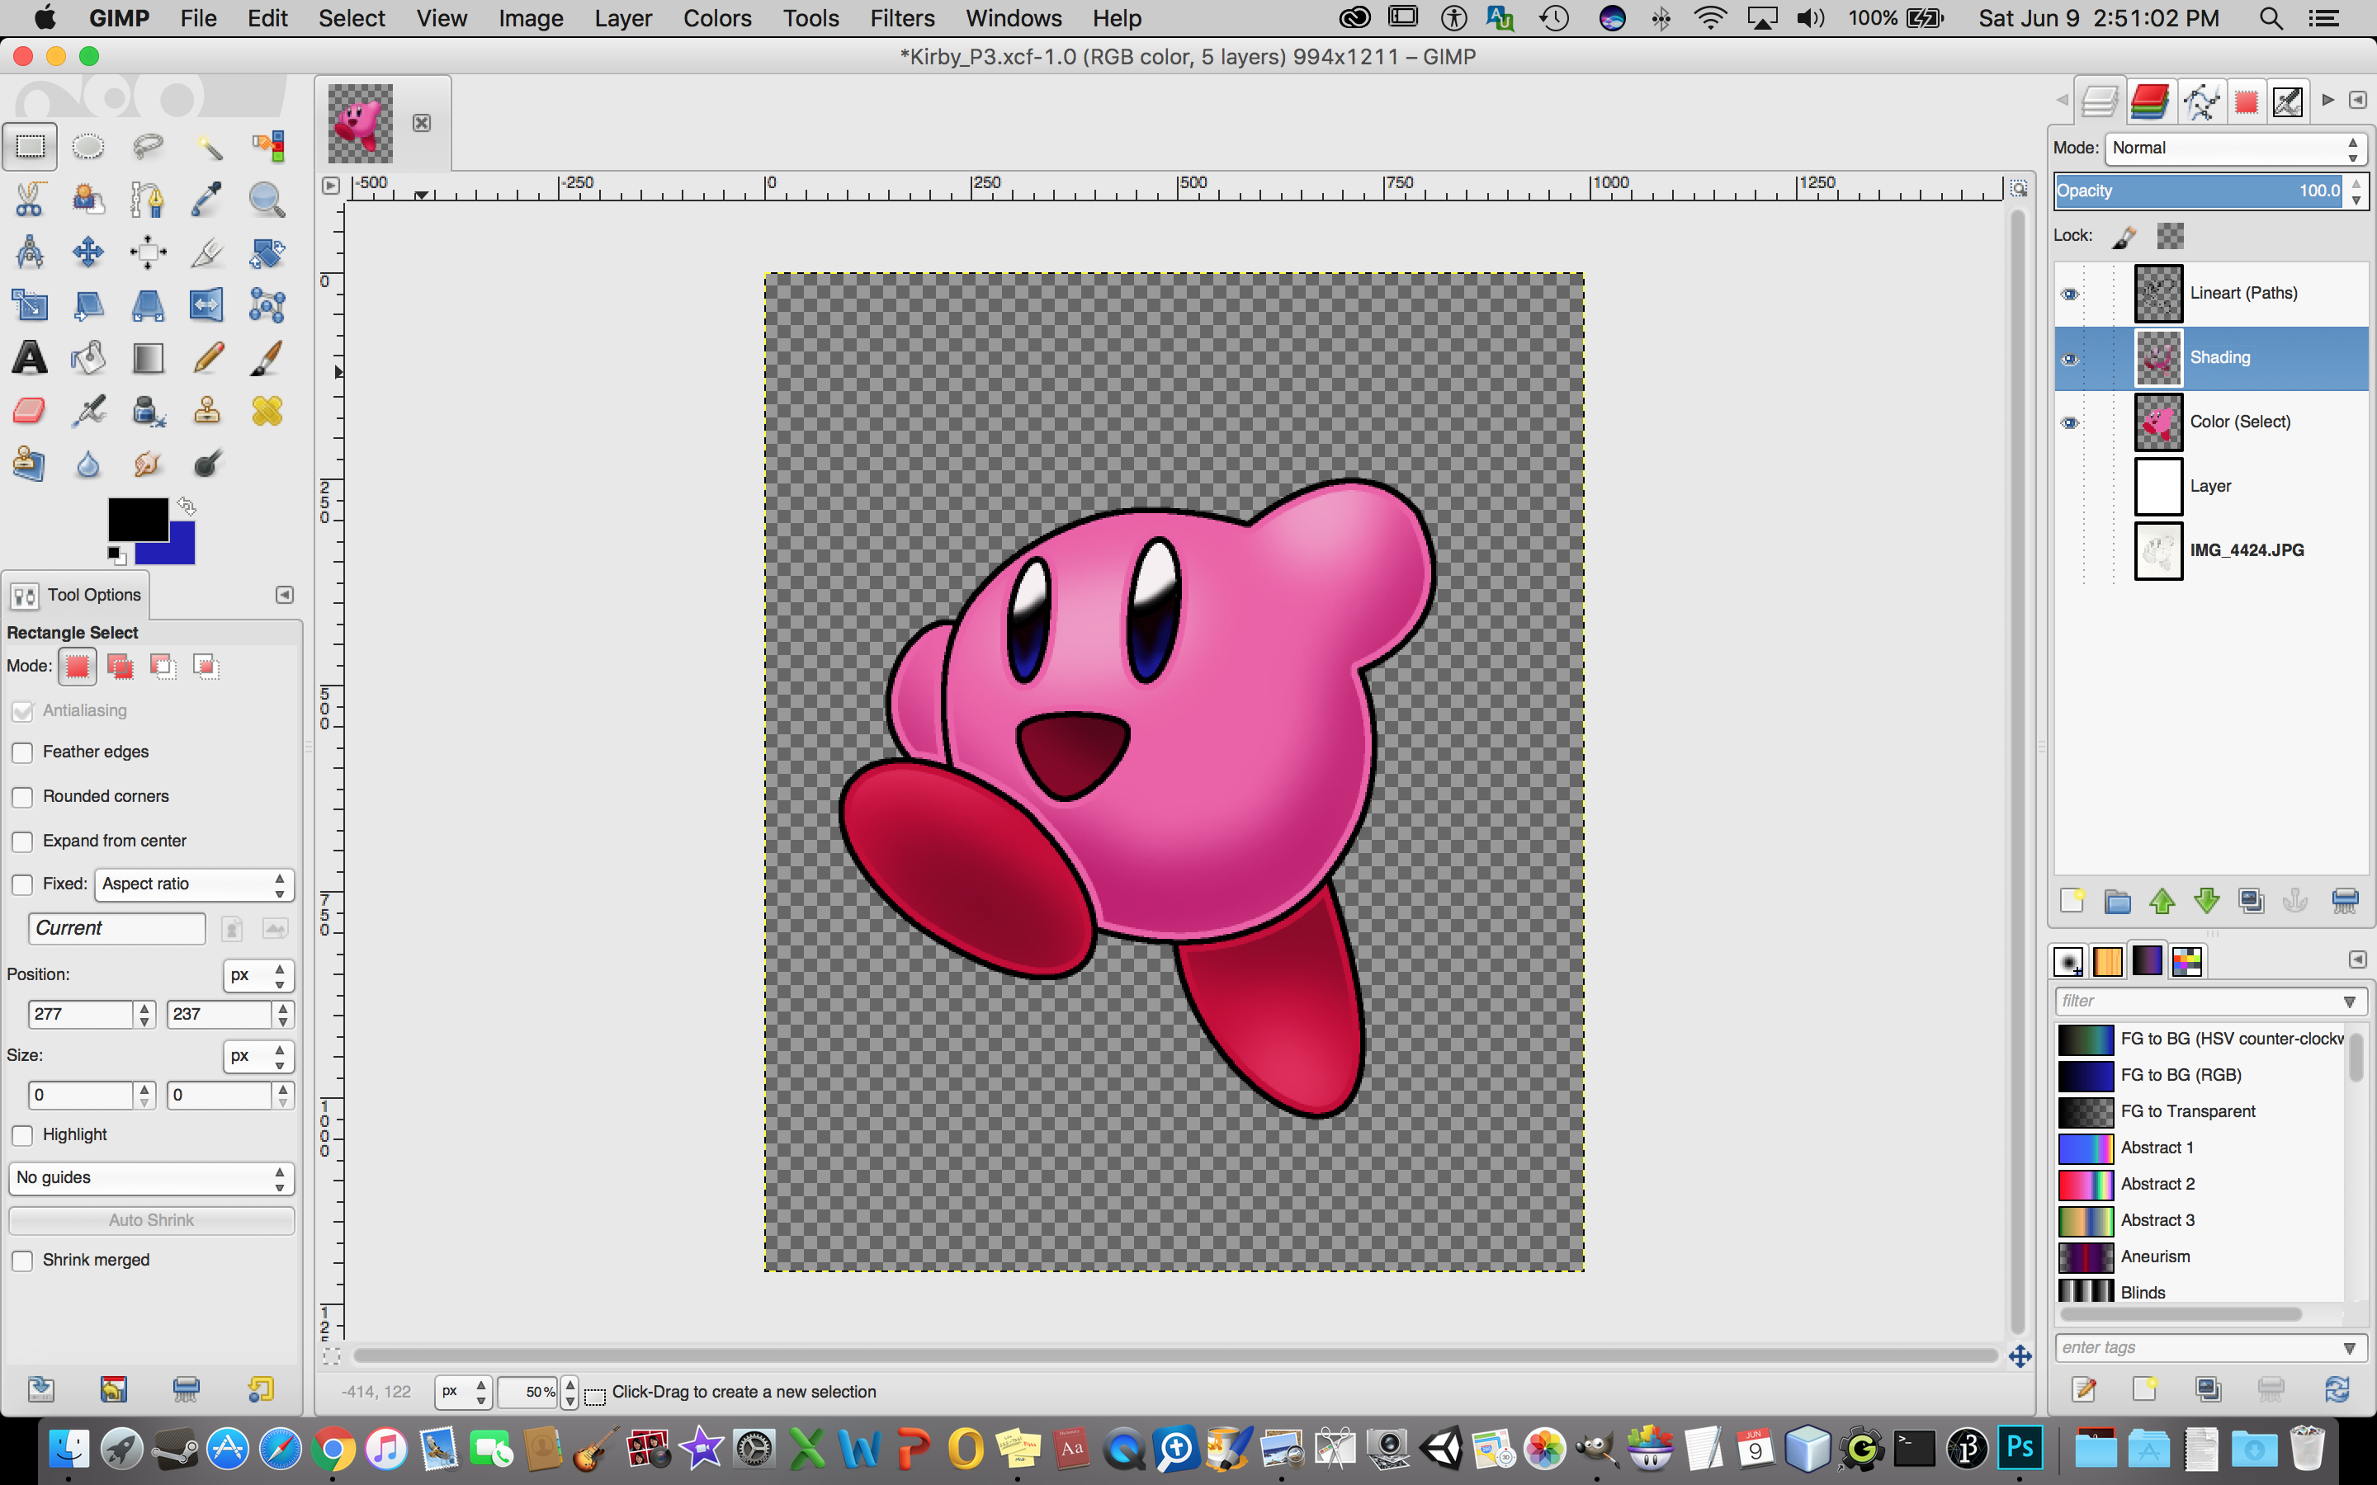Enable Expand from center
Viewport: 2377px width, 1485px height.
pyautogui.click(x=22, y=841)
